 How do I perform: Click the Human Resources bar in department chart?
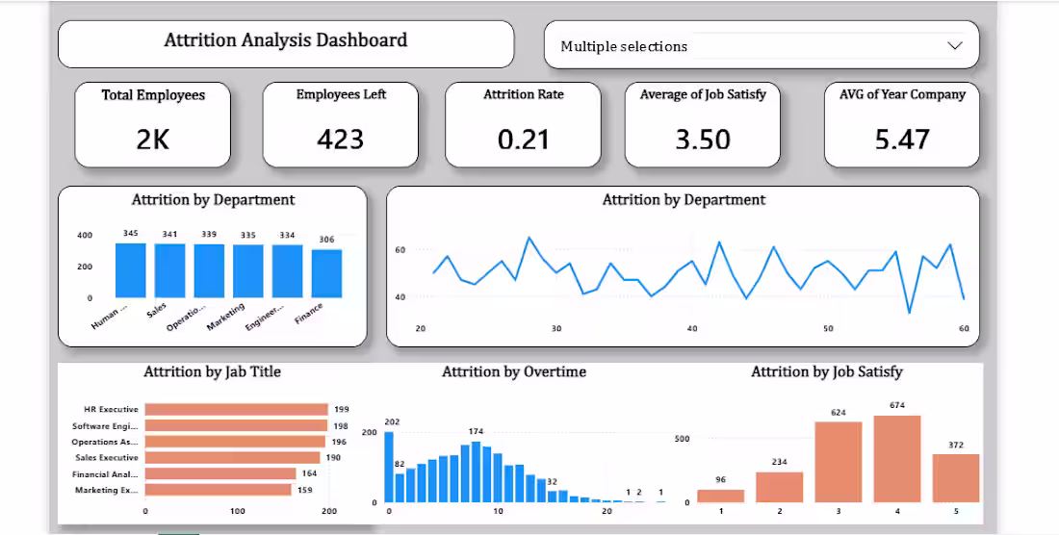point(130,270)
